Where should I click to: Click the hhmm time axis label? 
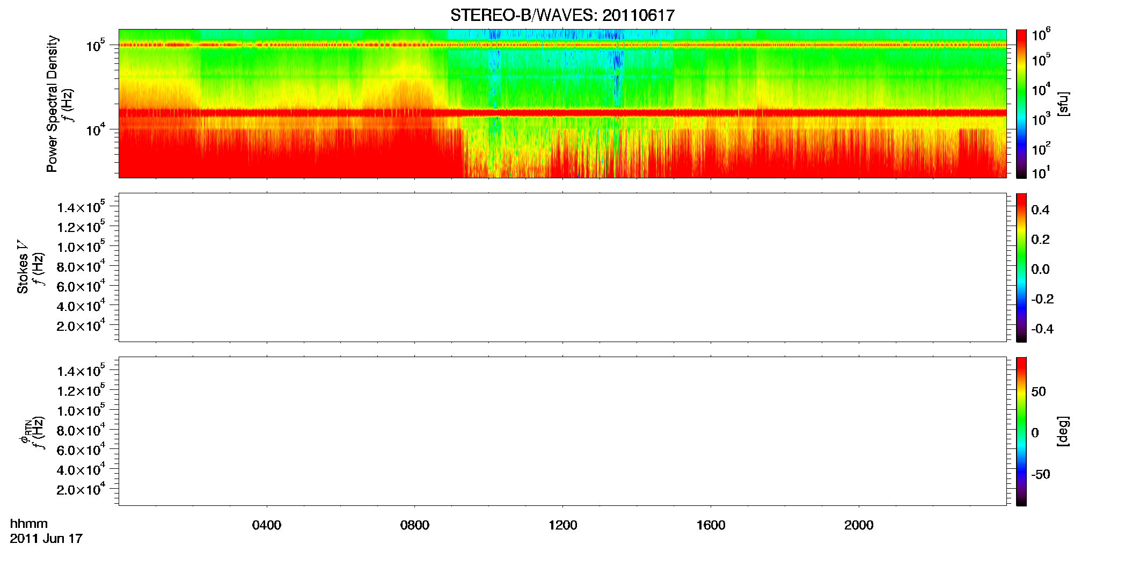[29, 524]
